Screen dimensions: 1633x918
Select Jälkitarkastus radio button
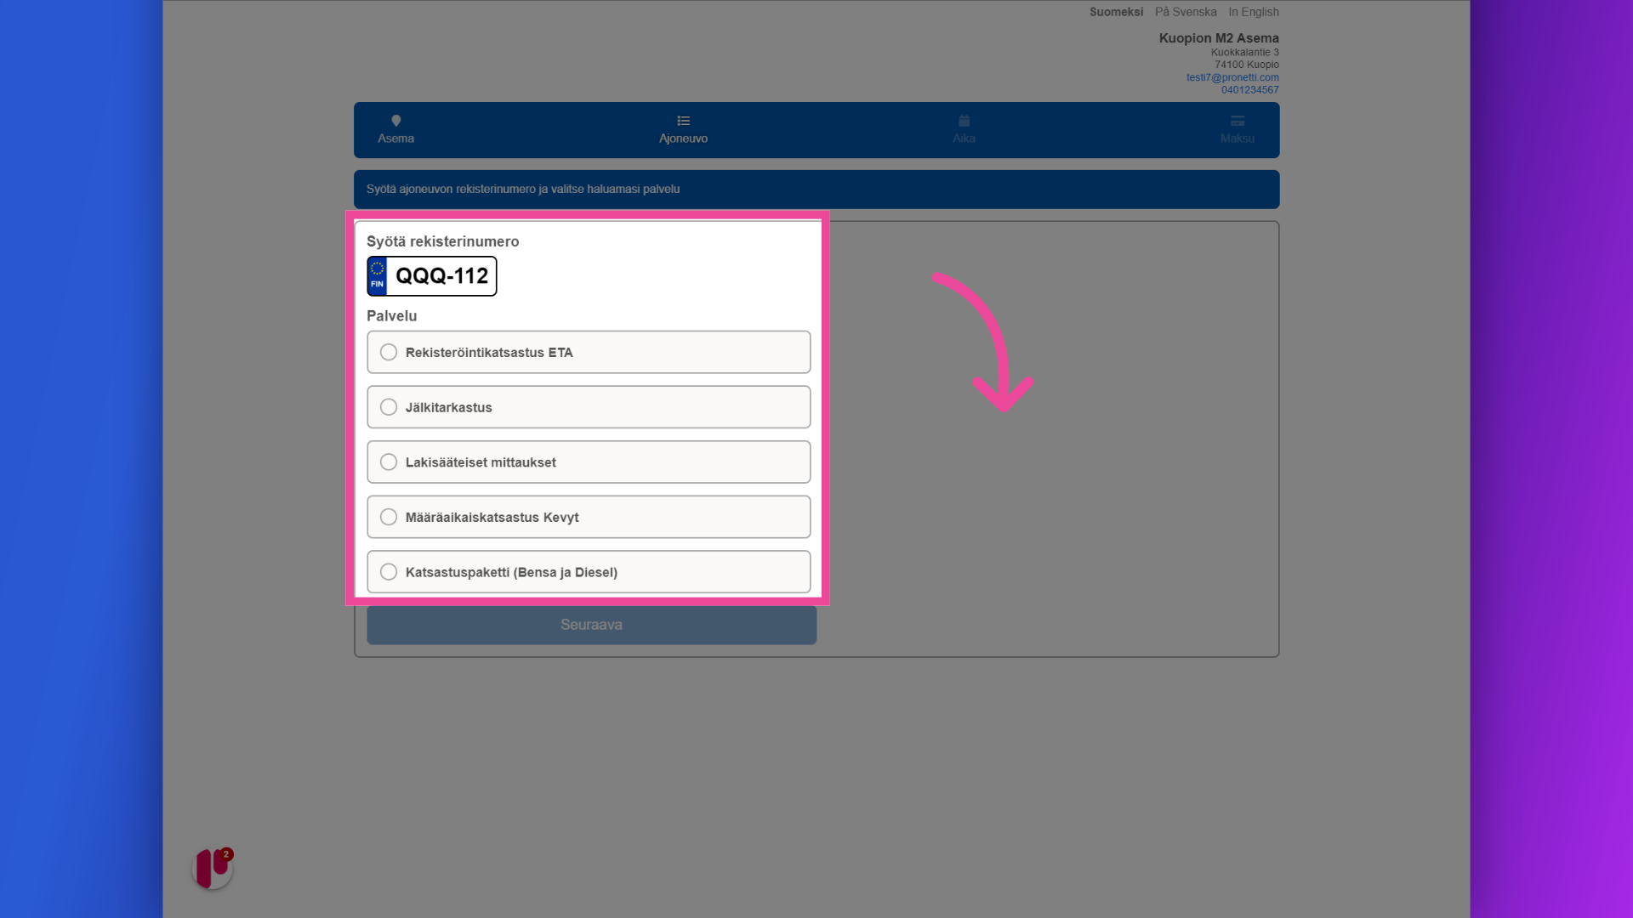[389, 407]
